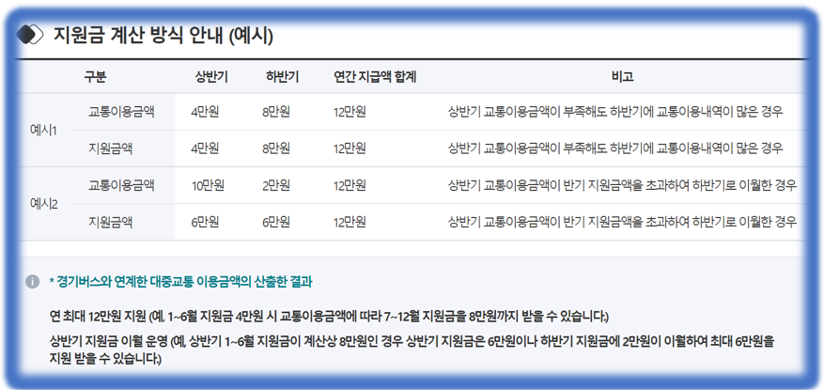This screenshot has height=390, width=824.
Task: Click the line starting 연 최대 12만원 지원
Action: [329, 317]
